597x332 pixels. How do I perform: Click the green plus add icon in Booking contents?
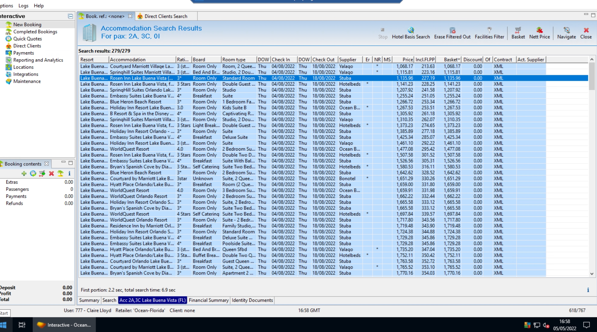coord(24,174)
